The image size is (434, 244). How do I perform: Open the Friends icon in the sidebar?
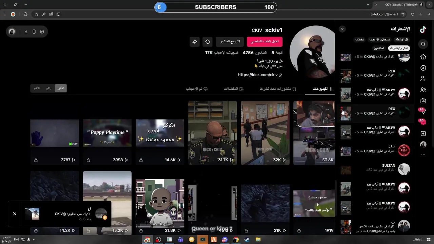423,90
